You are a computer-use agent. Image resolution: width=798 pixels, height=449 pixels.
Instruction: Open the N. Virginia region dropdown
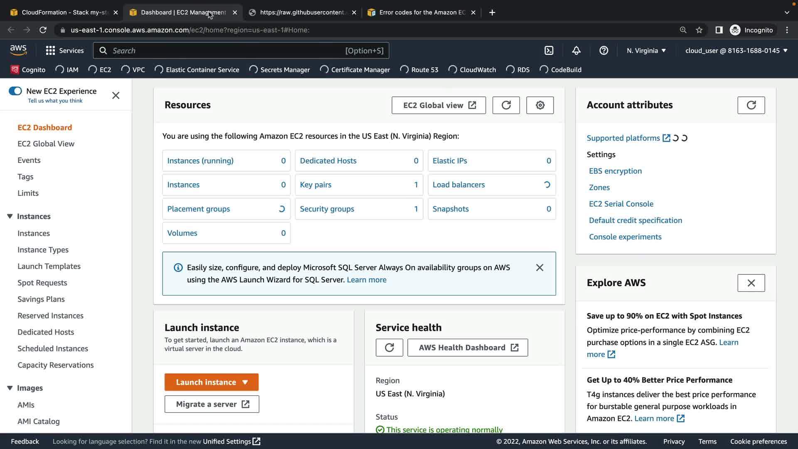(646, 50)
